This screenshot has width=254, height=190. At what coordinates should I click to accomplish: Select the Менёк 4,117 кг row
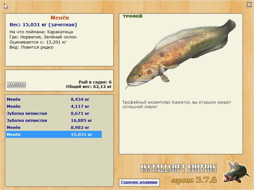point(54,107)
